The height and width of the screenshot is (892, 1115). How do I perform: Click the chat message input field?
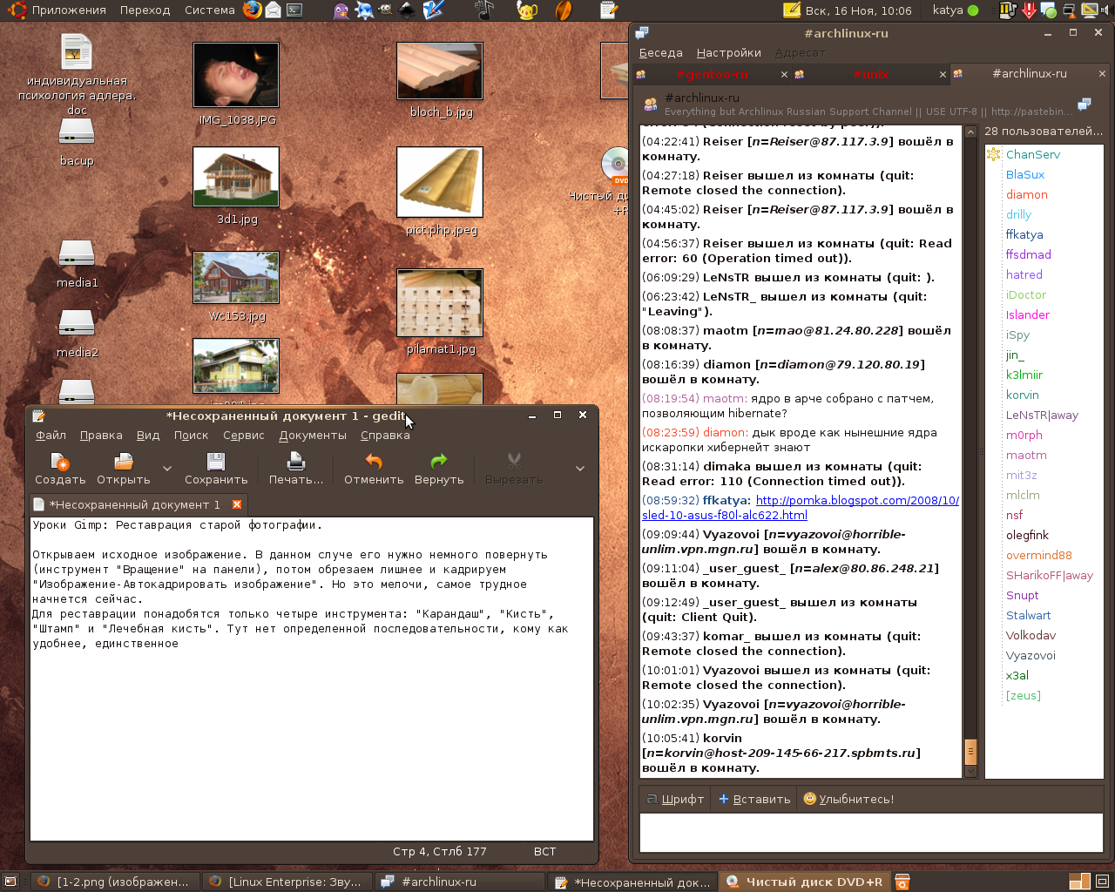click(871, 832)
